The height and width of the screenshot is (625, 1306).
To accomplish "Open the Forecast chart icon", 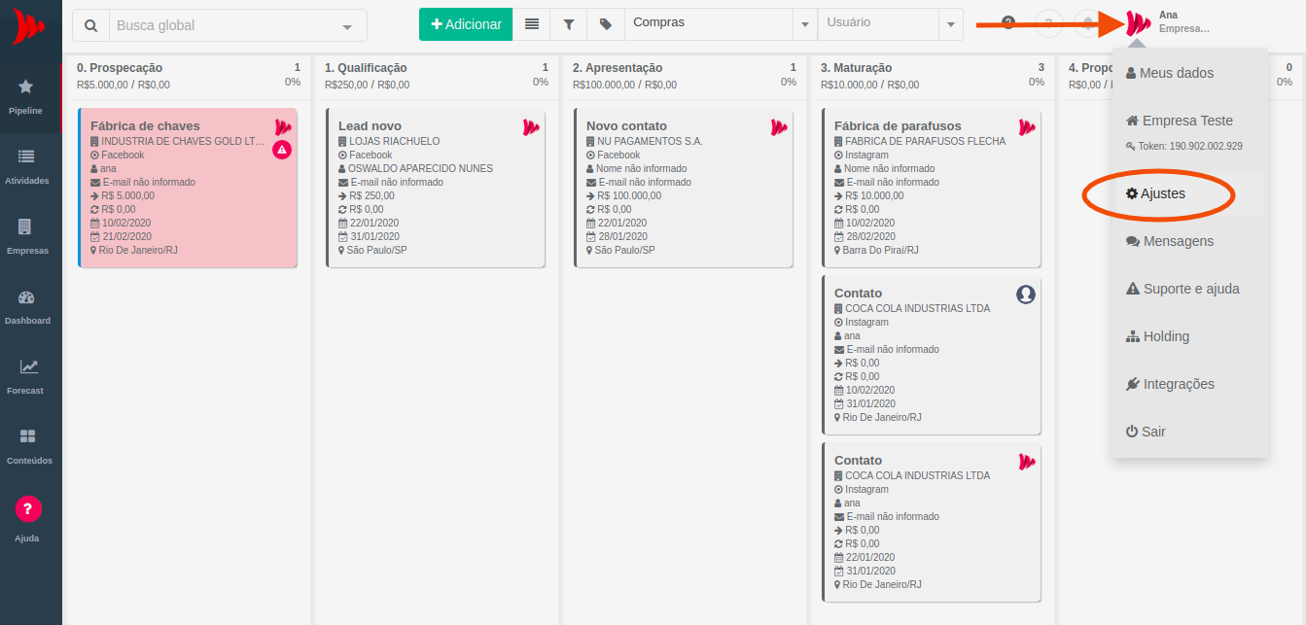I will coord(28,374).
